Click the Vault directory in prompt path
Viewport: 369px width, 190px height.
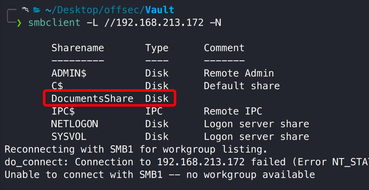pyautogui.click(x=160, y=10)
